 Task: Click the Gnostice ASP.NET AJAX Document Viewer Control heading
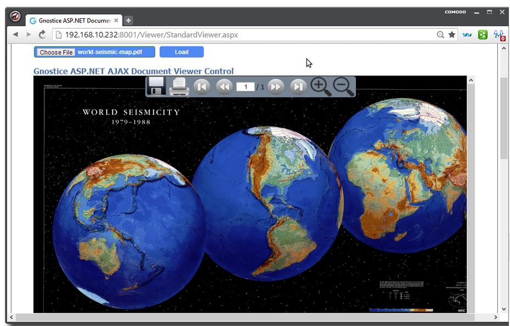click(x=133, y=71)
